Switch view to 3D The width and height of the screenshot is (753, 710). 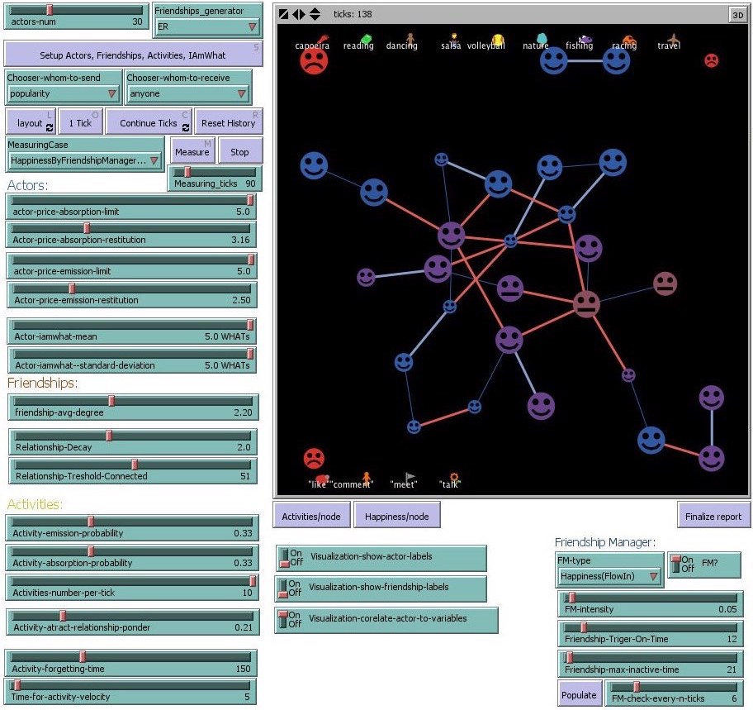(x=737, y=14)
